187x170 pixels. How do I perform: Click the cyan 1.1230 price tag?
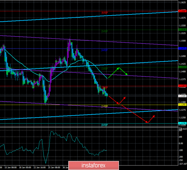pyautogui.click(x=182, y=123)
